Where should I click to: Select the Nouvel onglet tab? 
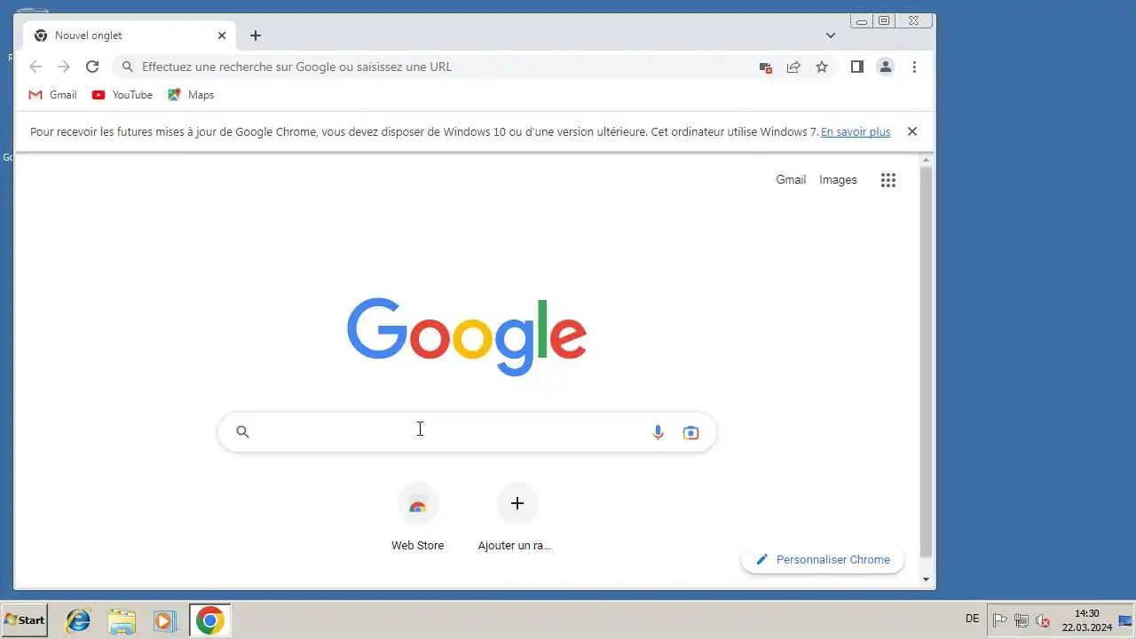point(130,35)
